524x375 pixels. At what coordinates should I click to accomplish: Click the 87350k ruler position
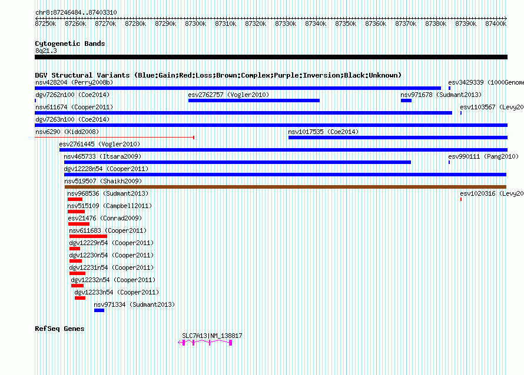coord(346,24)
